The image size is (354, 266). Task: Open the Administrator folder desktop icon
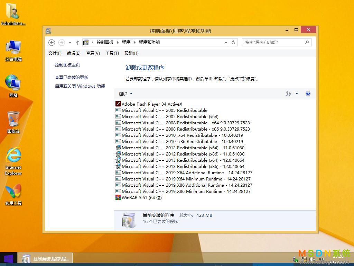[x=13, y=14]
